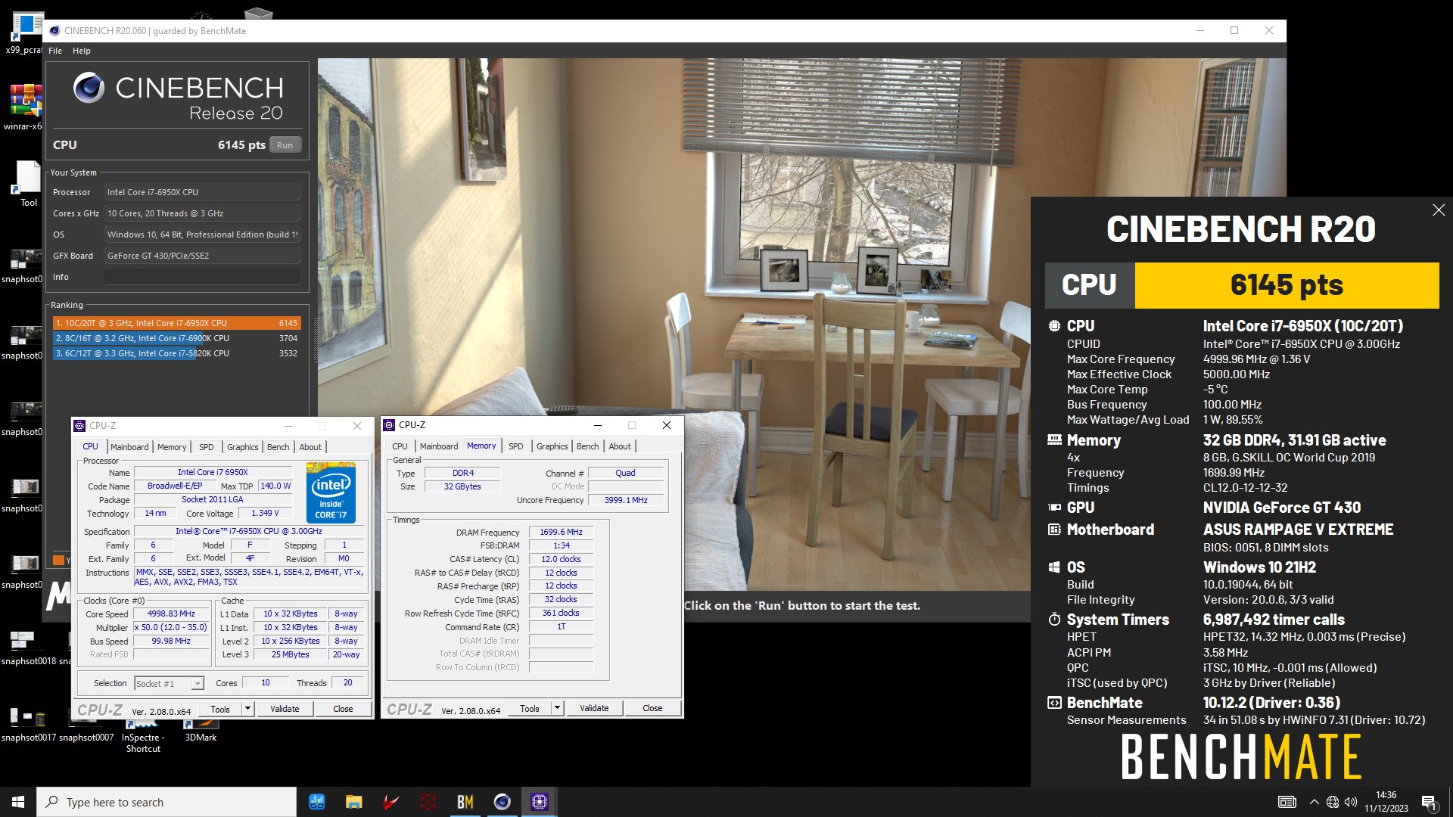Click Close button in CPU-Z Memory window
1453x817 pixels.
point(652,708)
